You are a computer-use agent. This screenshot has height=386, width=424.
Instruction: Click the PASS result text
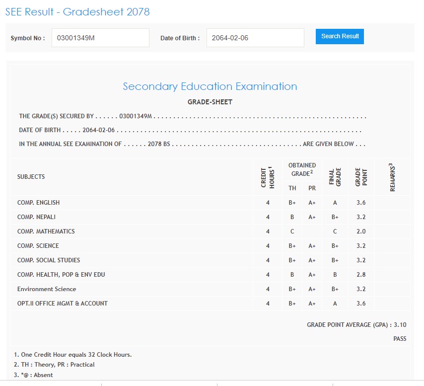399,339
